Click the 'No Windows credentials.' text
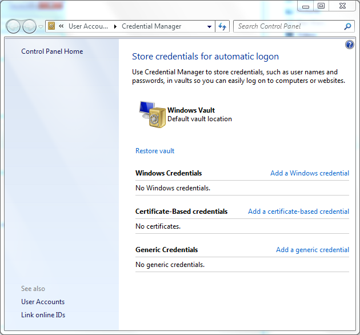The width and height of the screenshot is (360, 335). tap(173, 188)
